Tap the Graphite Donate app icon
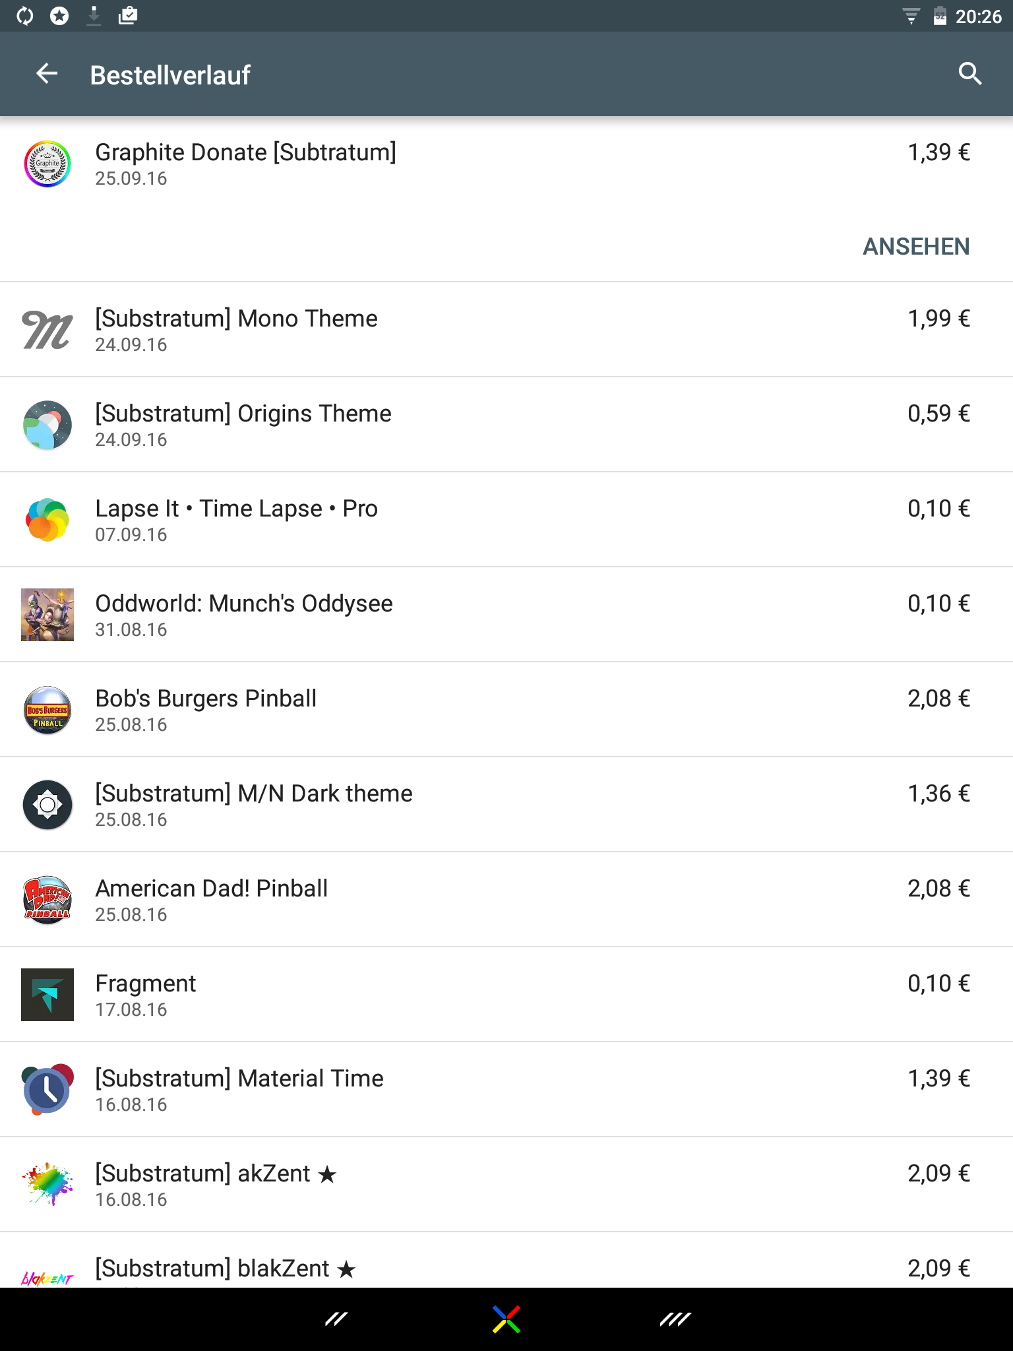Screen dimensions: 1013x1351 pyautogui.click(x=47, y=164)
